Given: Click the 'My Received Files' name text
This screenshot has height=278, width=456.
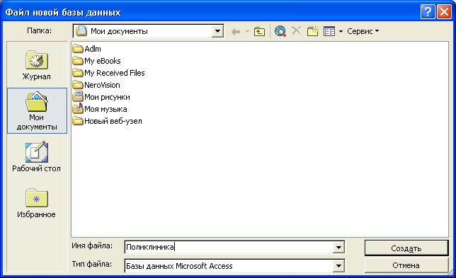Looking at the screenshot, I should click(x=114, y=73).
